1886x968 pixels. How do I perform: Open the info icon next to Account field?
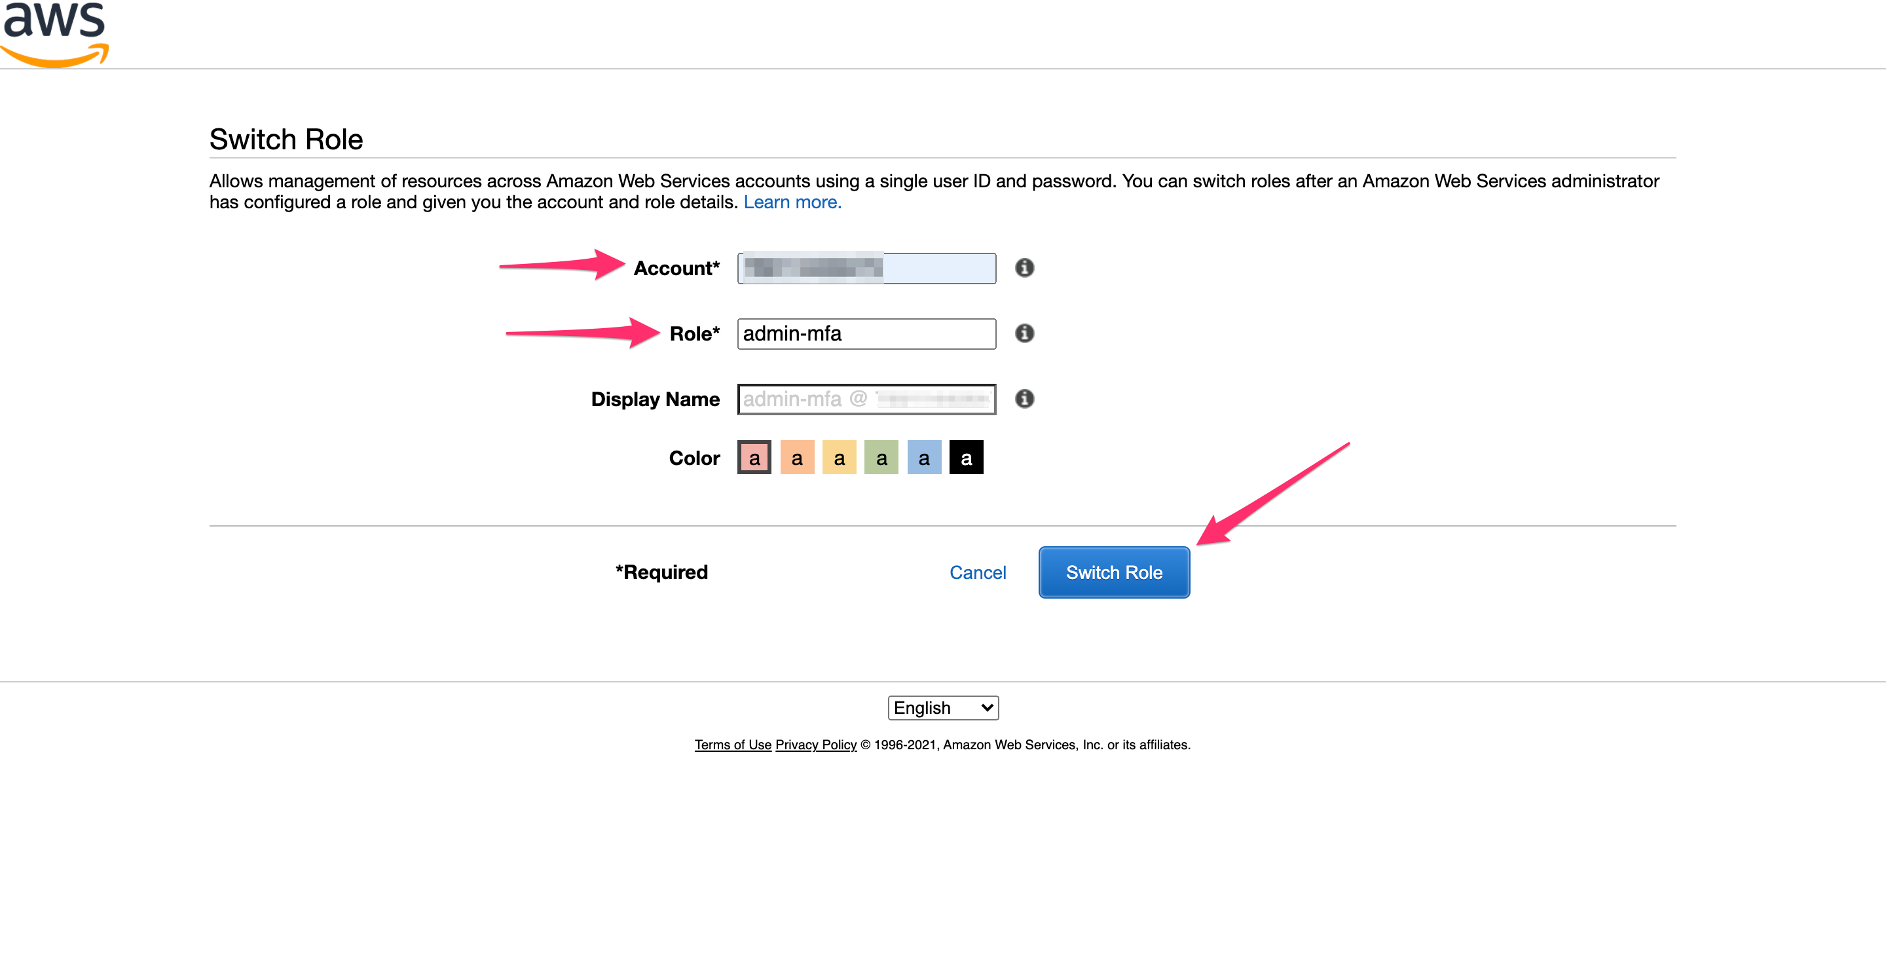tap(1024, 268)
